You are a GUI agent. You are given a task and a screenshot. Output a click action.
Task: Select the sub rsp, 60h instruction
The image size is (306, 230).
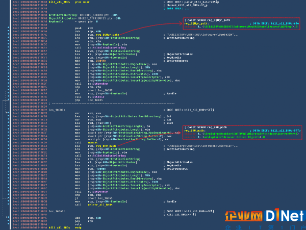pos(88,32)
